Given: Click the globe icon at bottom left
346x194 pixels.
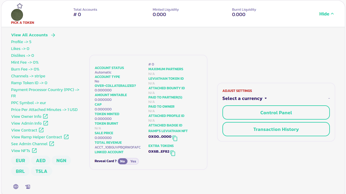Looking at the screenshot, I should pos(16,187).
